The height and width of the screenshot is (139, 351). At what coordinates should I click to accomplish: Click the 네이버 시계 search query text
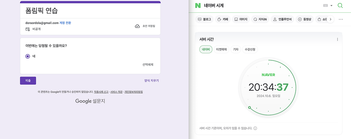coord(214,5)
